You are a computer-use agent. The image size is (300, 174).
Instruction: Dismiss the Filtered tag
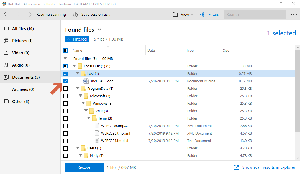[68, 39]
